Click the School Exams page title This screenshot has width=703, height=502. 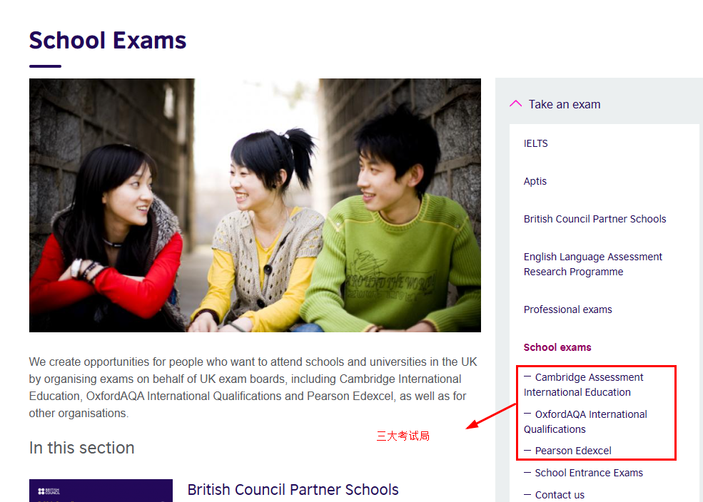[108, 41]
